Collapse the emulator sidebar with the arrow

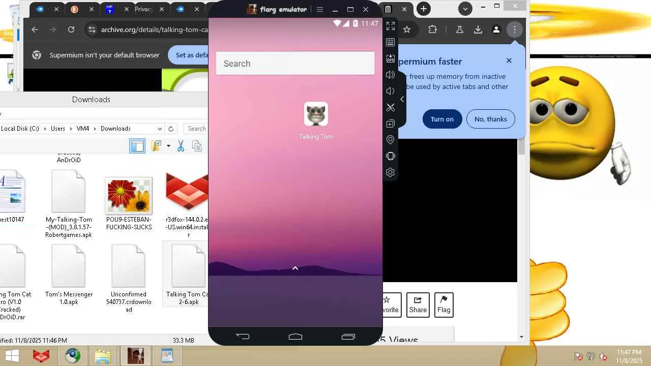(402, 99)
